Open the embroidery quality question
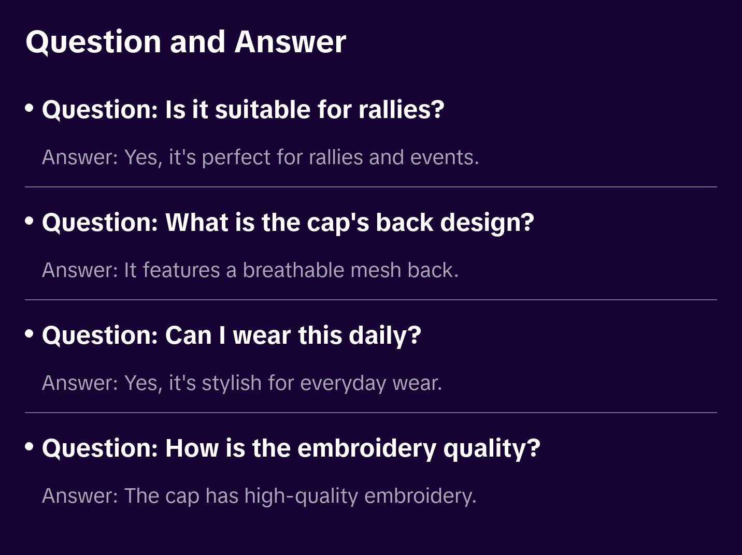The image size is (742, 555). (x=291, y=448)
